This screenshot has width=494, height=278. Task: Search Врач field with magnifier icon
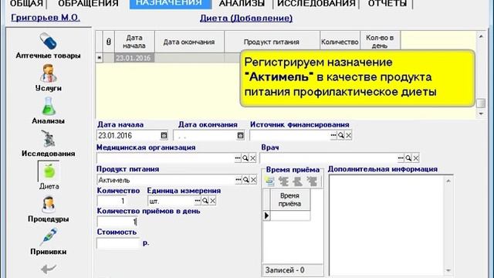point(408,158)
